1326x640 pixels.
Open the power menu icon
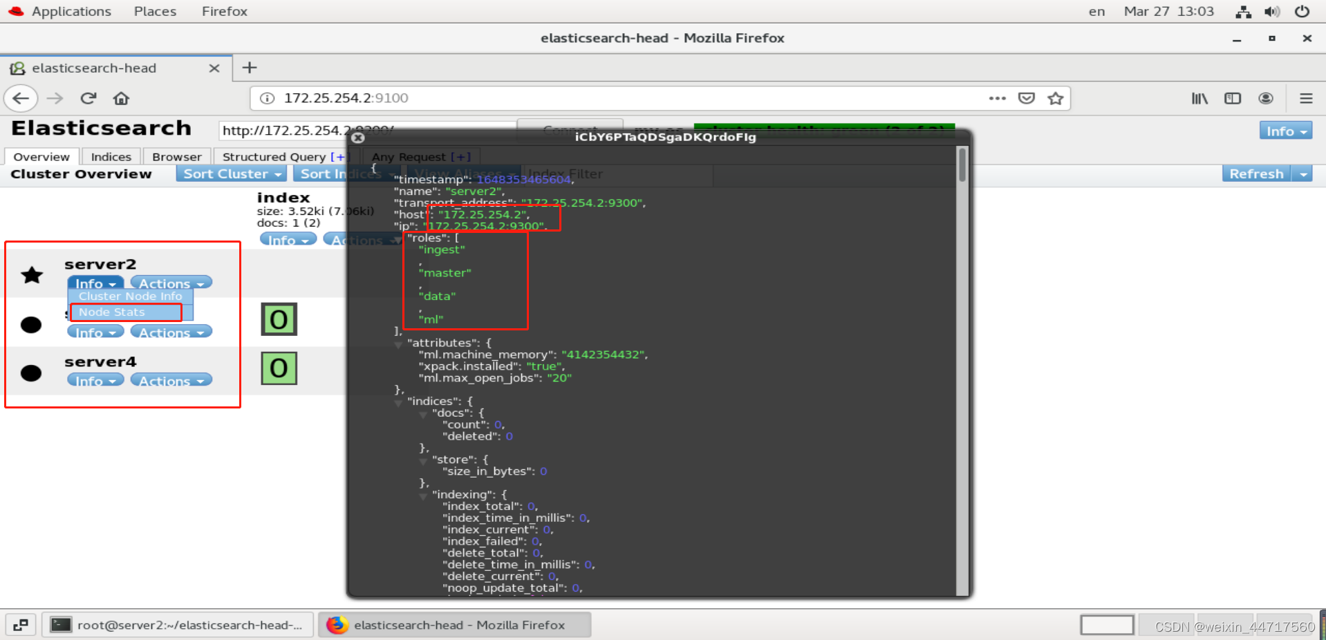pyautogui.click(x=1302, y=11)
